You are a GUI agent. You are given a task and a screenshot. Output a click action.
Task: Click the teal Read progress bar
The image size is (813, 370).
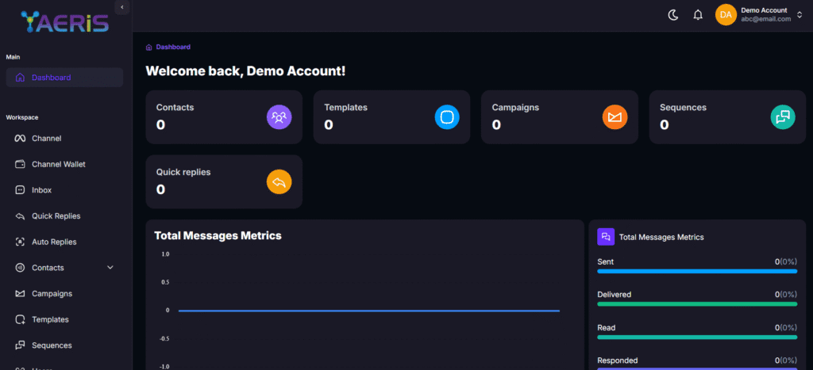pos(697,337)
